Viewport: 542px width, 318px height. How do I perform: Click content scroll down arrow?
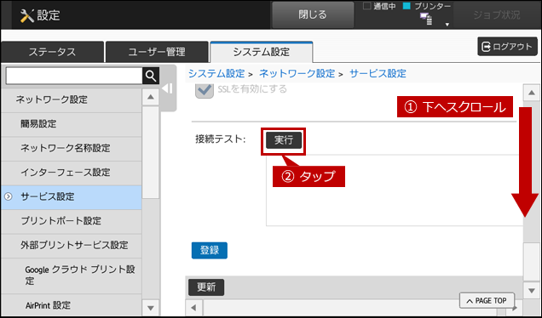tap(532, 291)
